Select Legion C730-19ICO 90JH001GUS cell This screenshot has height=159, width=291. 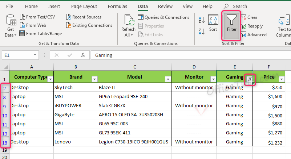134,142
